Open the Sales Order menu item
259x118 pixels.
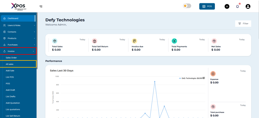(x=11, y=58)
